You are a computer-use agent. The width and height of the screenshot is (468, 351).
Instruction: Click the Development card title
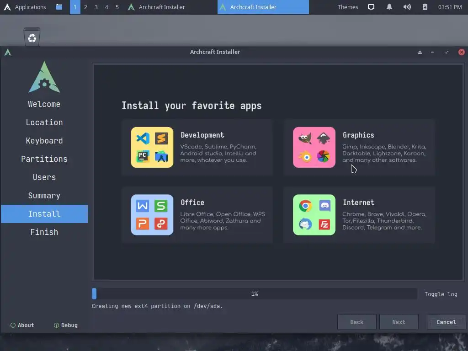pos(202,135)
